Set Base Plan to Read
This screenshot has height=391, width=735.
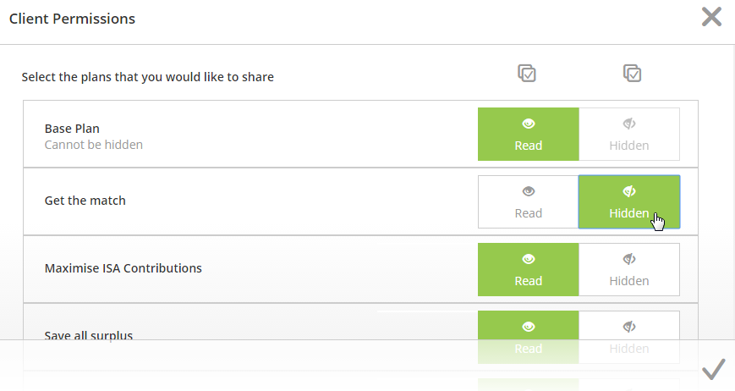click(x=529, y=134)
